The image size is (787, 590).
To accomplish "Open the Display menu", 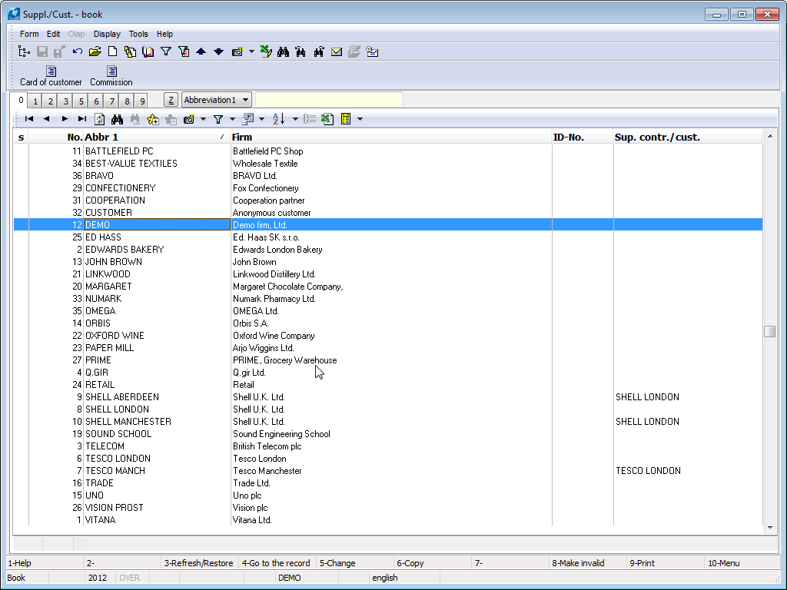I will click(x=107, y=34).
